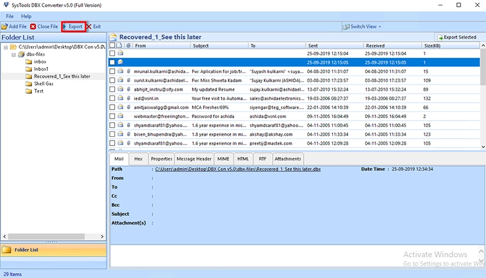Tick checkbox for sunil.kulkarni email
Image resolution: width=486 pixels, height=278 pixels.
pyautogui.click(x=112, y=80)
